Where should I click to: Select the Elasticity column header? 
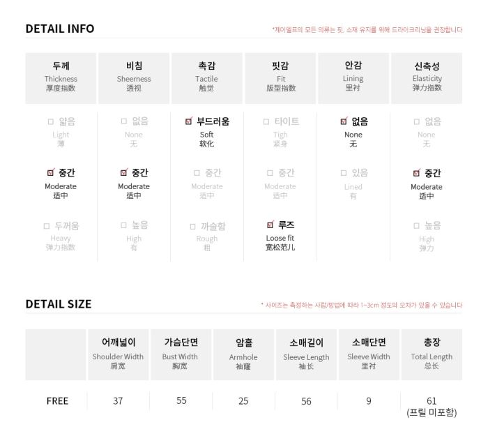[x=427, y=78]
